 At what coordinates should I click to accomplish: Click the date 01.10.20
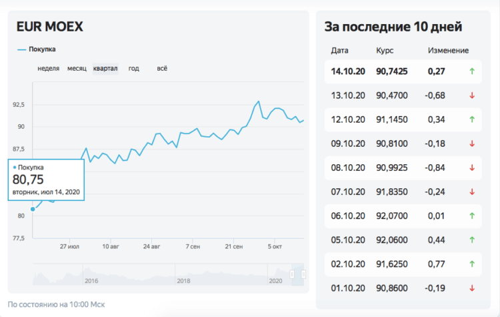coord(348,288)
